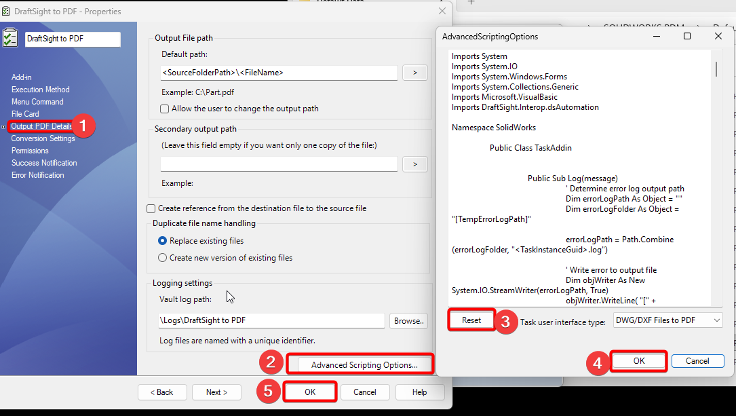Select Replace existing files option
Viewport: 736px width, 416px height.
click(x=162, y=241)
